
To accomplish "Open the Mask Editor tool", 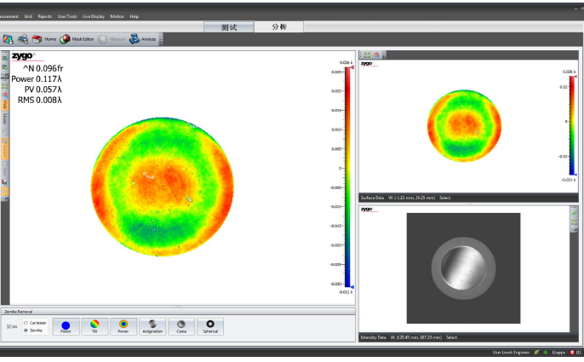I will pyautogui.click(x=78, y=39).
